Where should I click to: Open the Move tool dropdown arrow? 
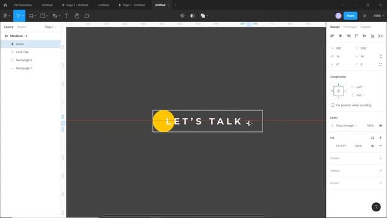23,16
